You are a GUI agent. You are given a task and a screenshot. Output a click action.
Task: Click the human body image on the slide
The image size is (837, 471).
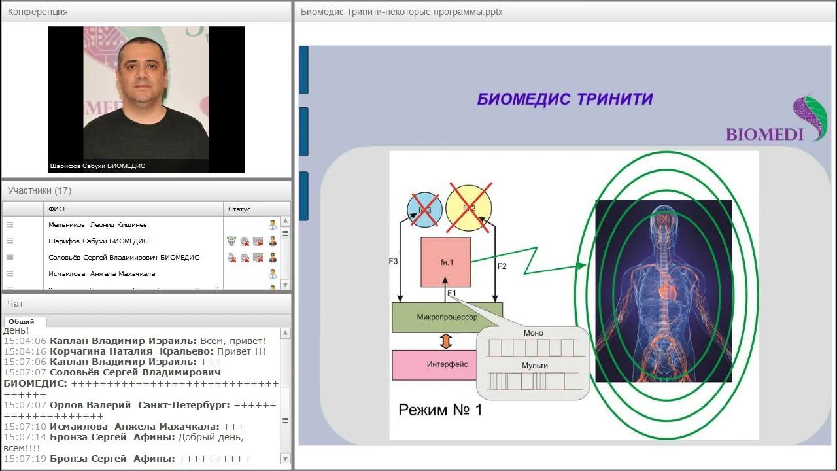(663, 291)
